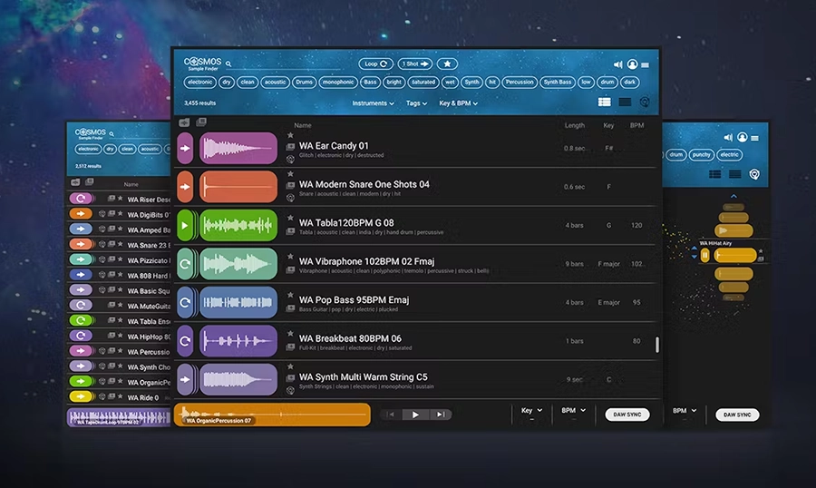816x488 pixels.
Task: Switch to compact list view icon
Action: pyautogui.click(x=625, y=102)
